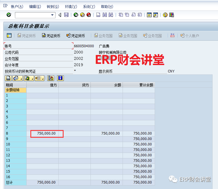Click the green Back arrow icon
This screenshot has height=189, width=218.
click(x=76, y=15)
